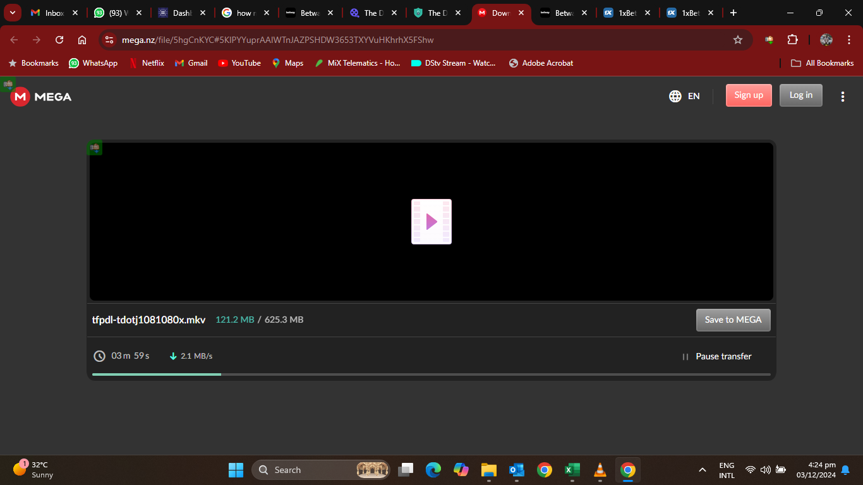Viewport: 863px width, 485px height.
Task: Play the video preview thumbnail
Action: (431, 222)
